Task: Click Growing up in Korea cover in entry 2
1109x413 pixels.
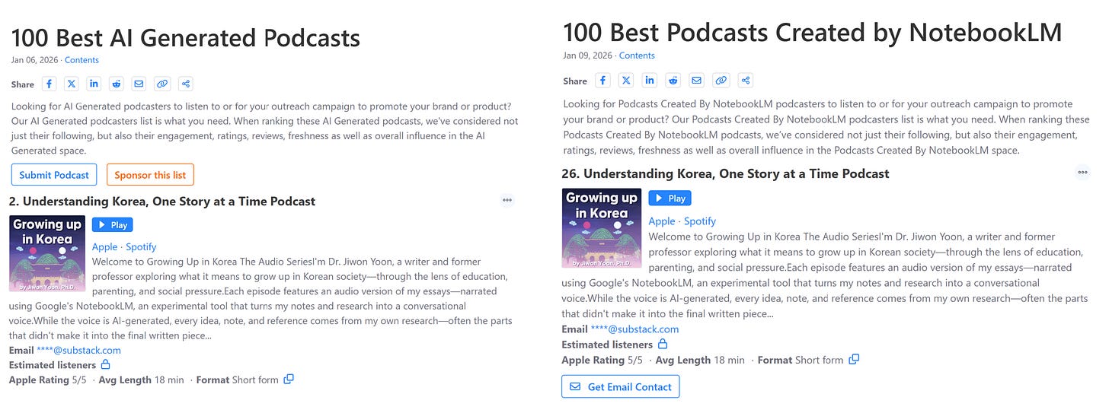Action: 47,253
